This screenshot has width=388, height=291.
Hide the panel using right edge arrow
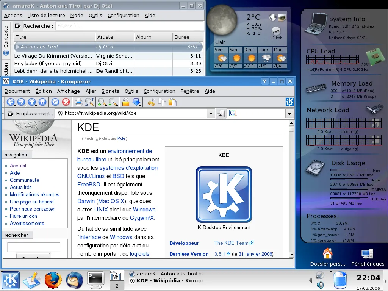pyautogui.click(x=385, y=281)
